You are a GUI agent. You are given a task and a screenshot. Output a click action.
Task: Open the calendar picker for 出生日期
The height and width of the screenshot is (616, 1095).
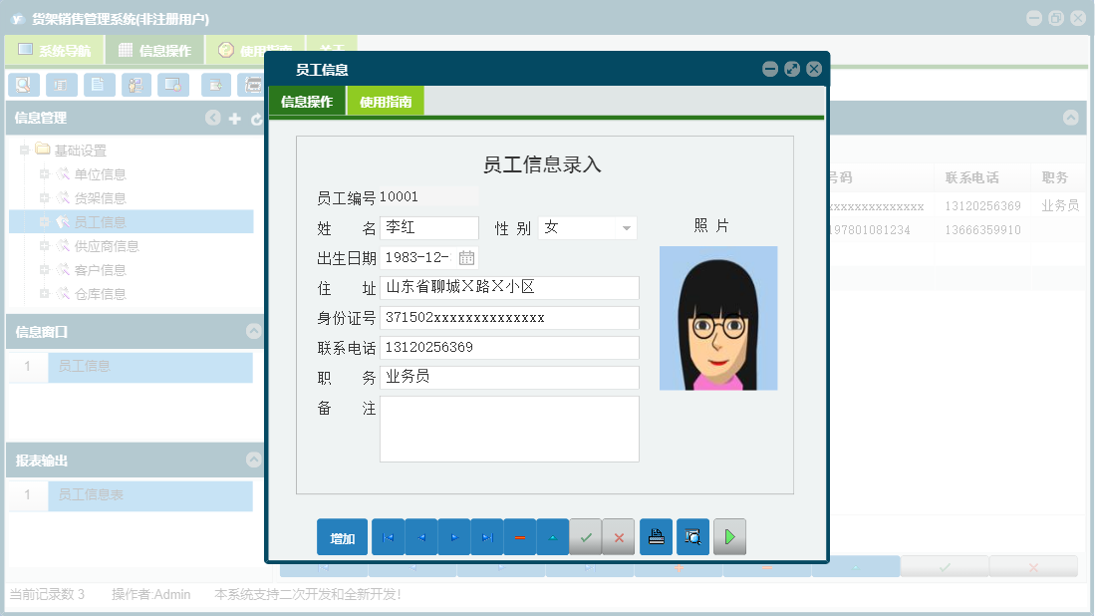467,257
